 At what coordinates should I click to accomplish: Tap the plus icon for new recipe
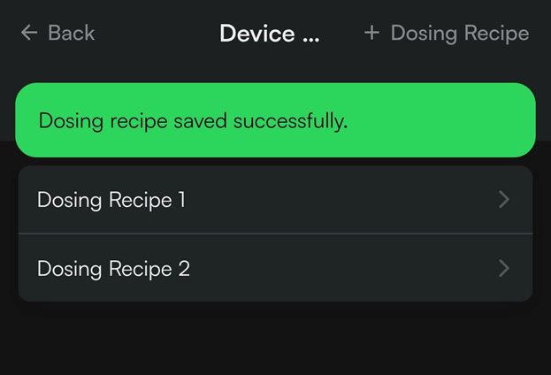pos(371,34)
